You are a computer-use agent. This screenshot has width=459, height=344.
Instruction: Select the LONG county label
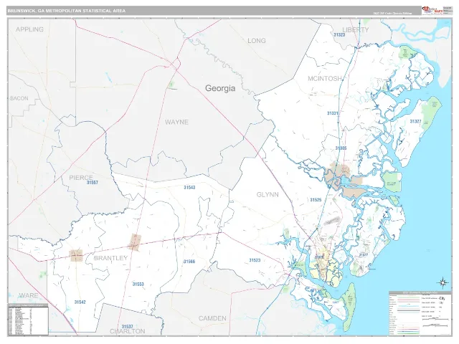point(257,41)
